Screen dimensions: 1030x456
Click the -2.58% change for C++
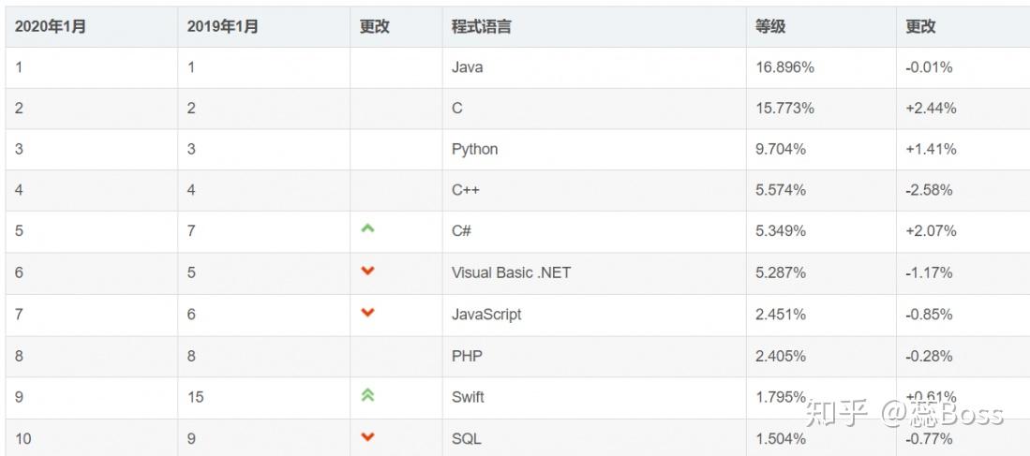click(929, 190)
